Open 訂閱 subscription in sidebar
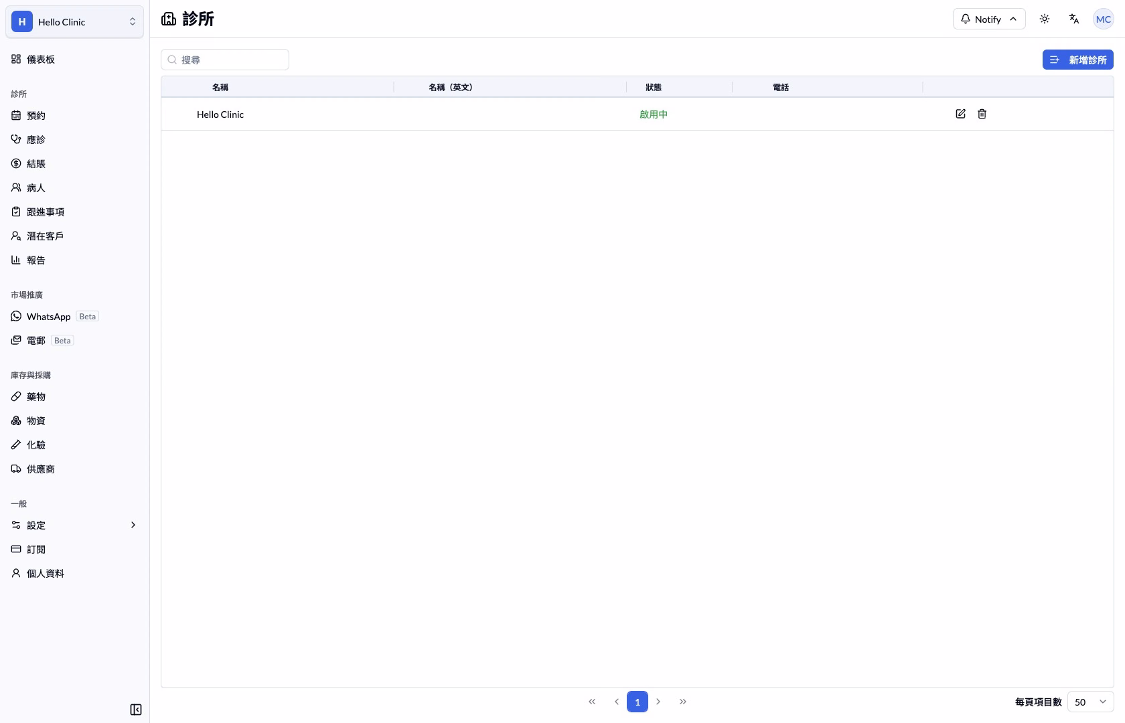This screenshot has width=1125, height=723. coord(74,550)
